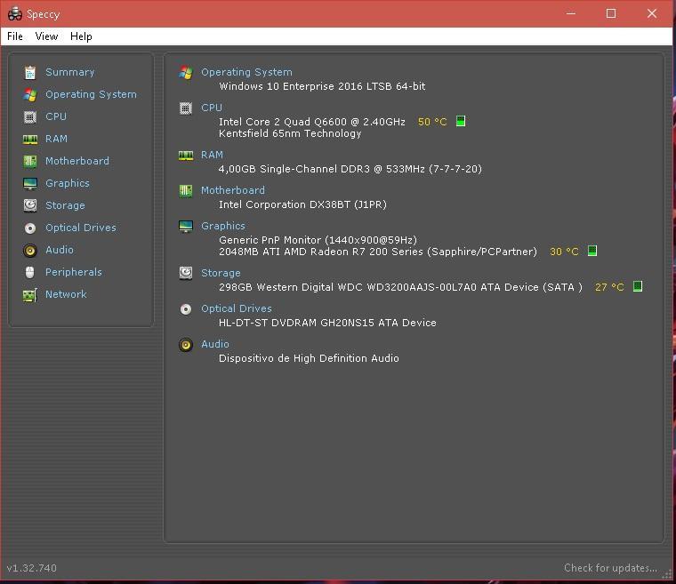Click the Storage hard drive icon in sidebar
Screen dimensions: 676x584
29,205
